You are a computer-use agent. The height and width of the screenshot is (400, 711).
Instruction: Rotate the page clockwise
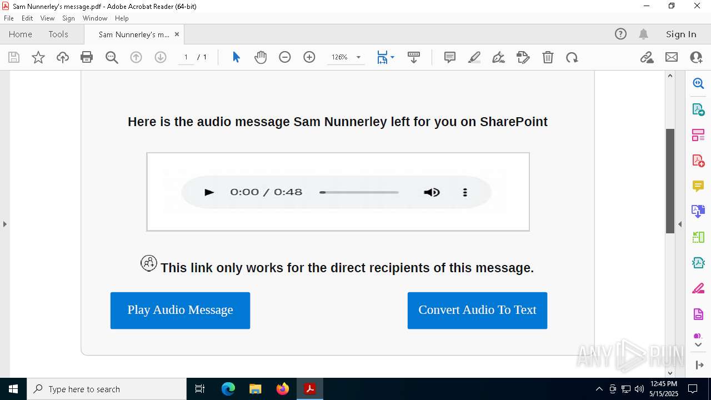[572, 57]
